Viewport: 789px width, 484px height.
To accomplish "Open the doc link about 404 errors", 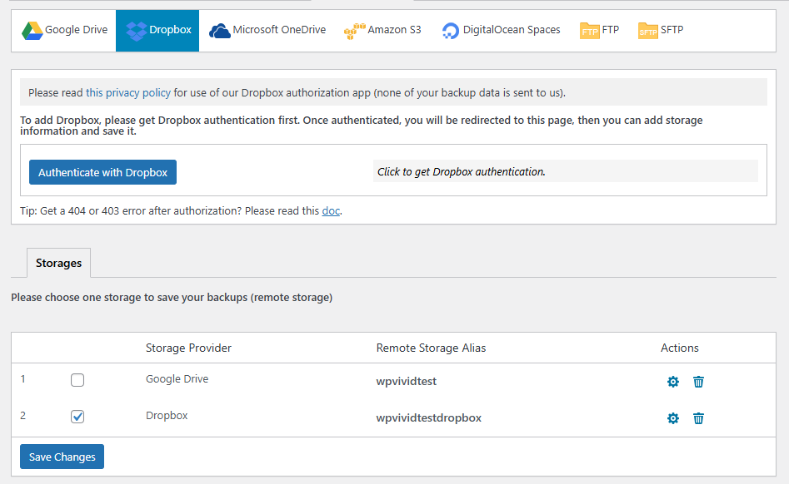I will [x=330, y=210].
